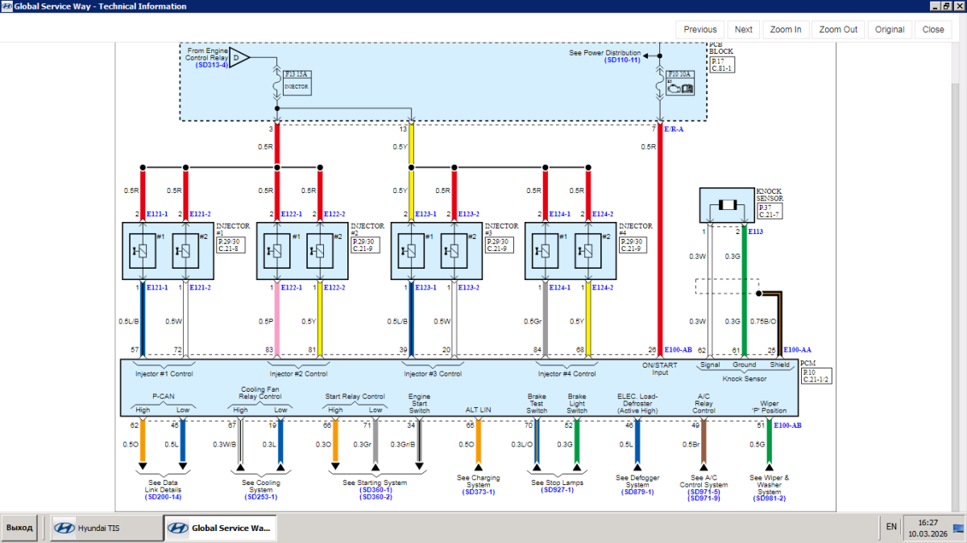
Task: Click Zoom Out on the toolbar
Action: click(x=838, y=29)
